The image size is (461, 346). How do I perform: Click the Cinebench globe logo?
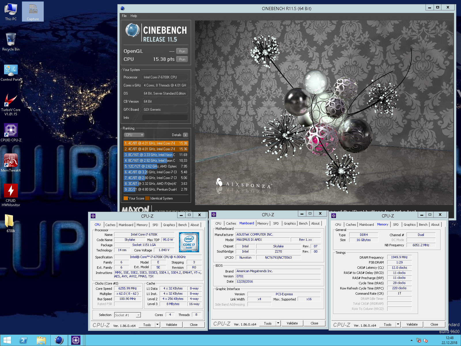pyautogui.click(x=133, y=30)
